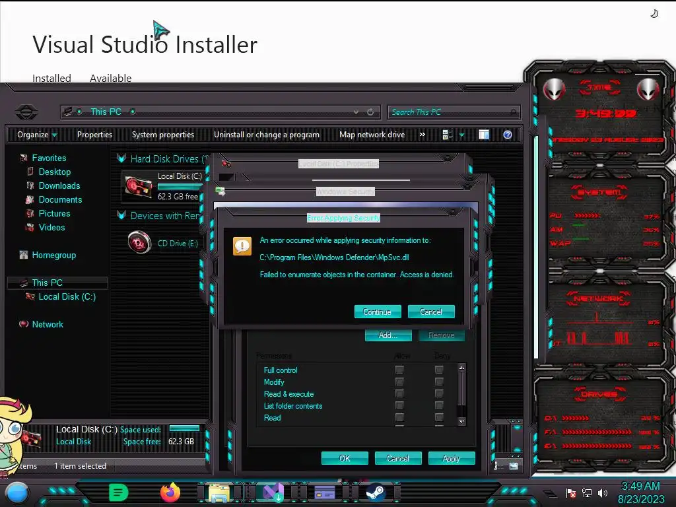
Task: Choose Uninstall or change a program
Action: coord(267,135)
